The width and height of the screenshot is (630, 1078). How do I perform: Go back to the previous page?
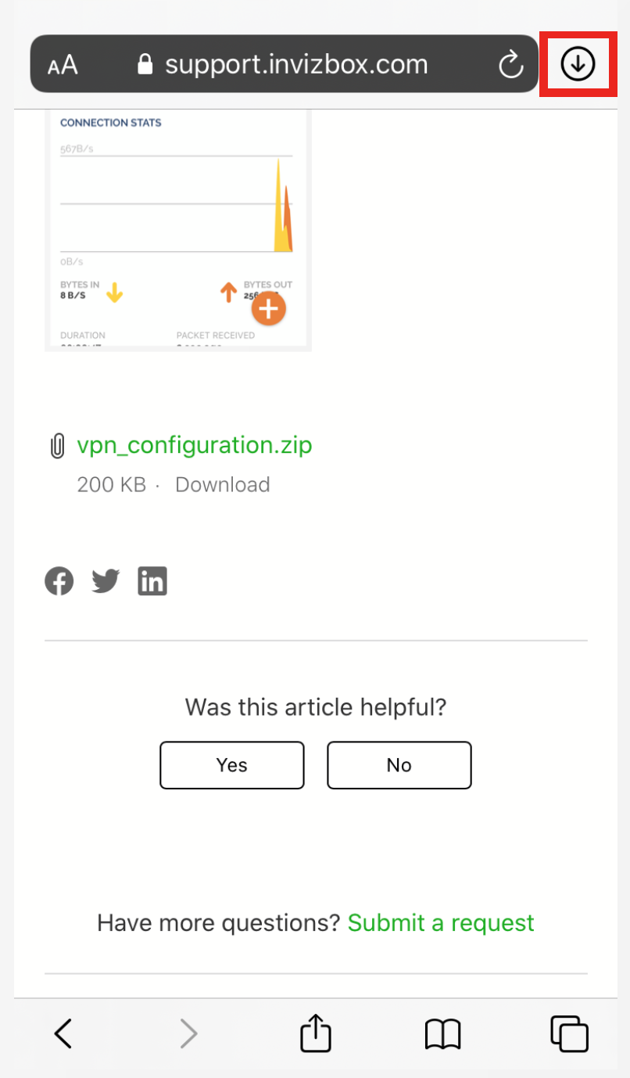63,1034
